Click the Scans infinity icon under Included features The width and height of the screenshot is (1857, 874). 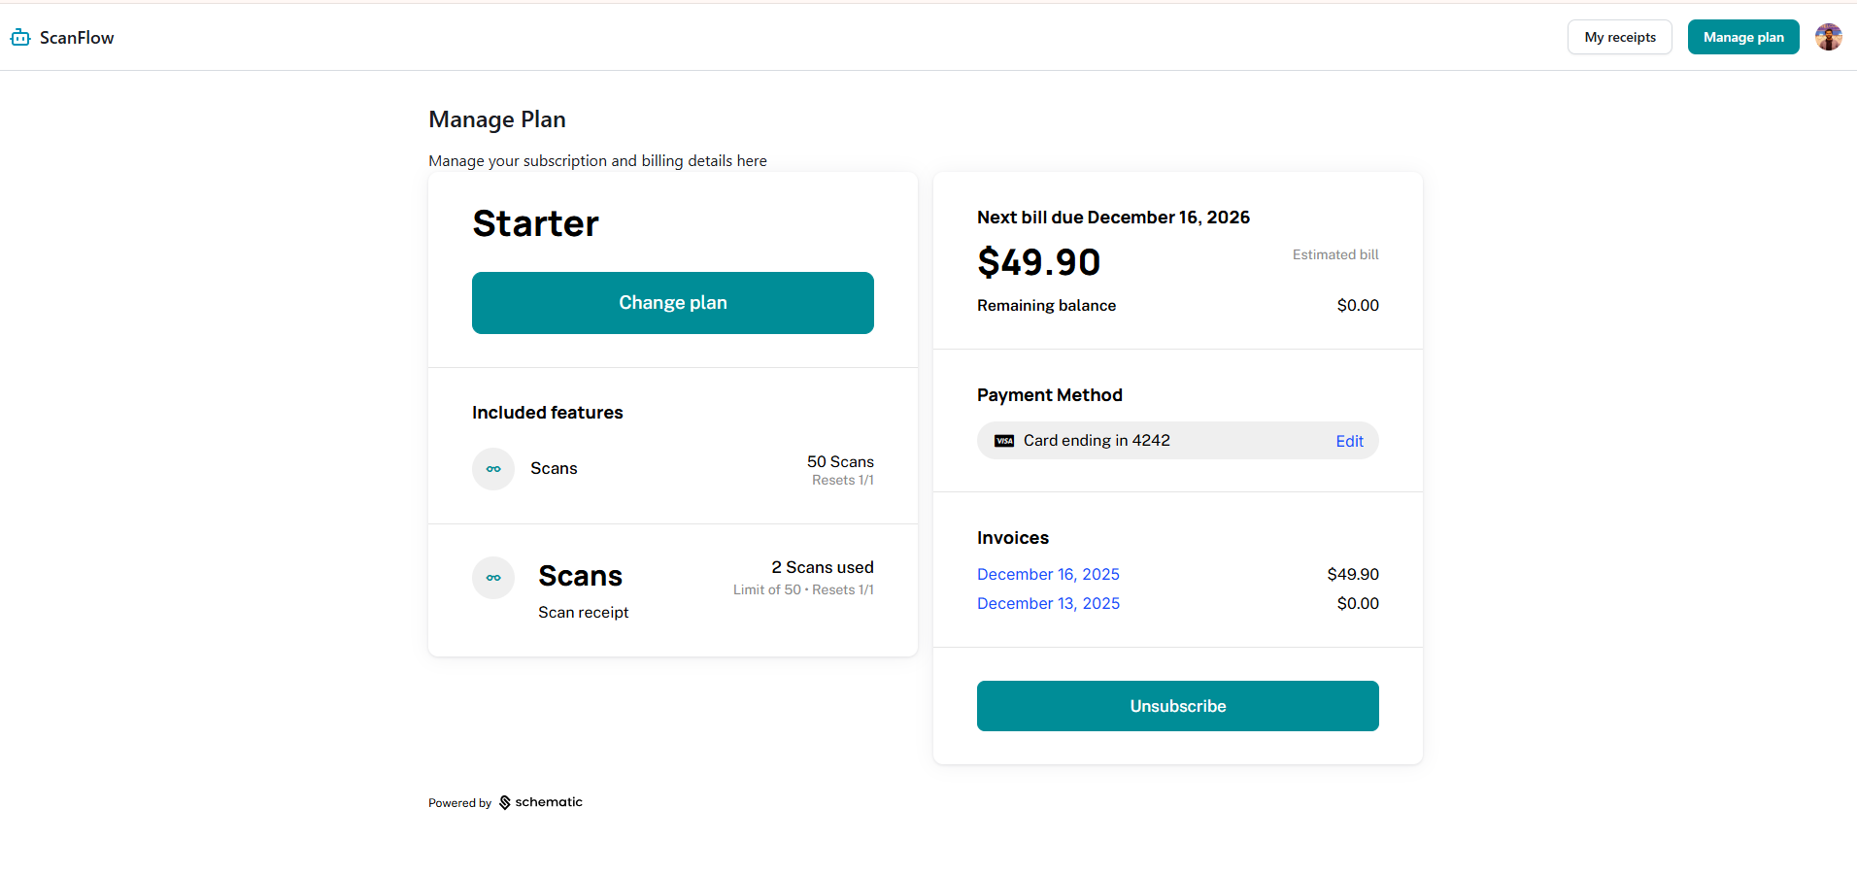tap(492, 468)
